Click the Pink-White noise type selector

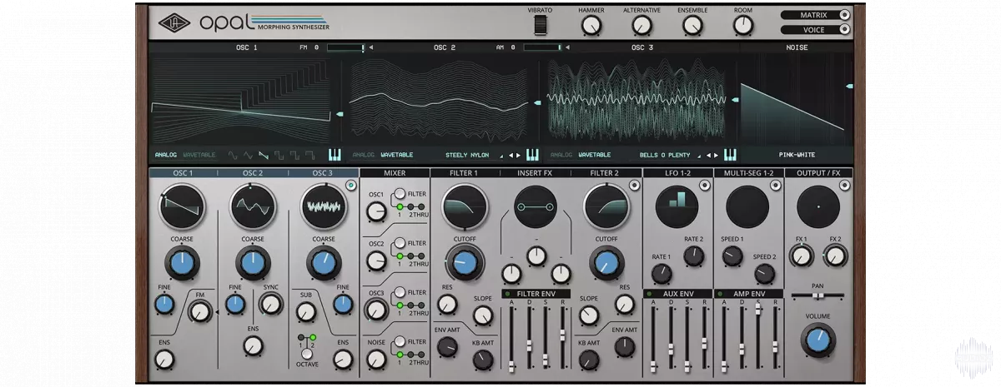coord(798,155)
